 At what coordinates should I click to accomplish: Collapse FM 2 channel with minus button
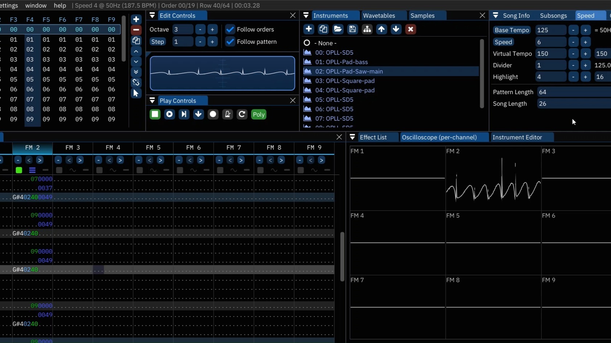(18, 160)
